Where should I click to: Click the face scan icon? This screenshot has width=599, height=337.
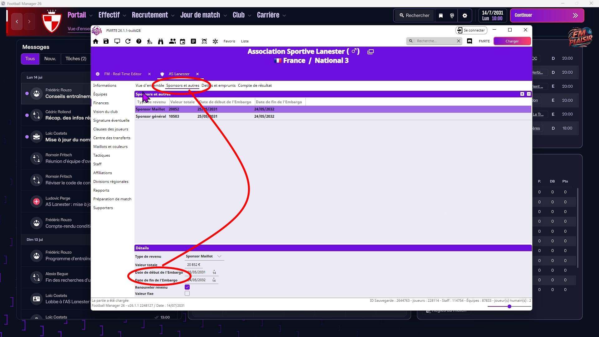click(204, 41)
